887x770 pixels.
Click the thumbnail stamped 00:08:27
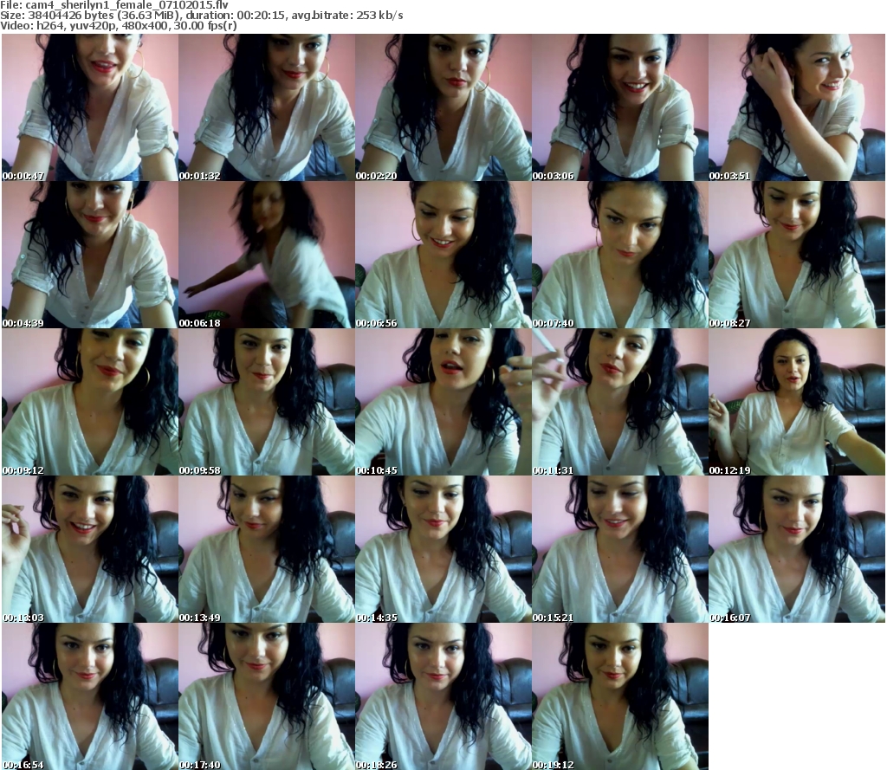click(x=797, y=255)
